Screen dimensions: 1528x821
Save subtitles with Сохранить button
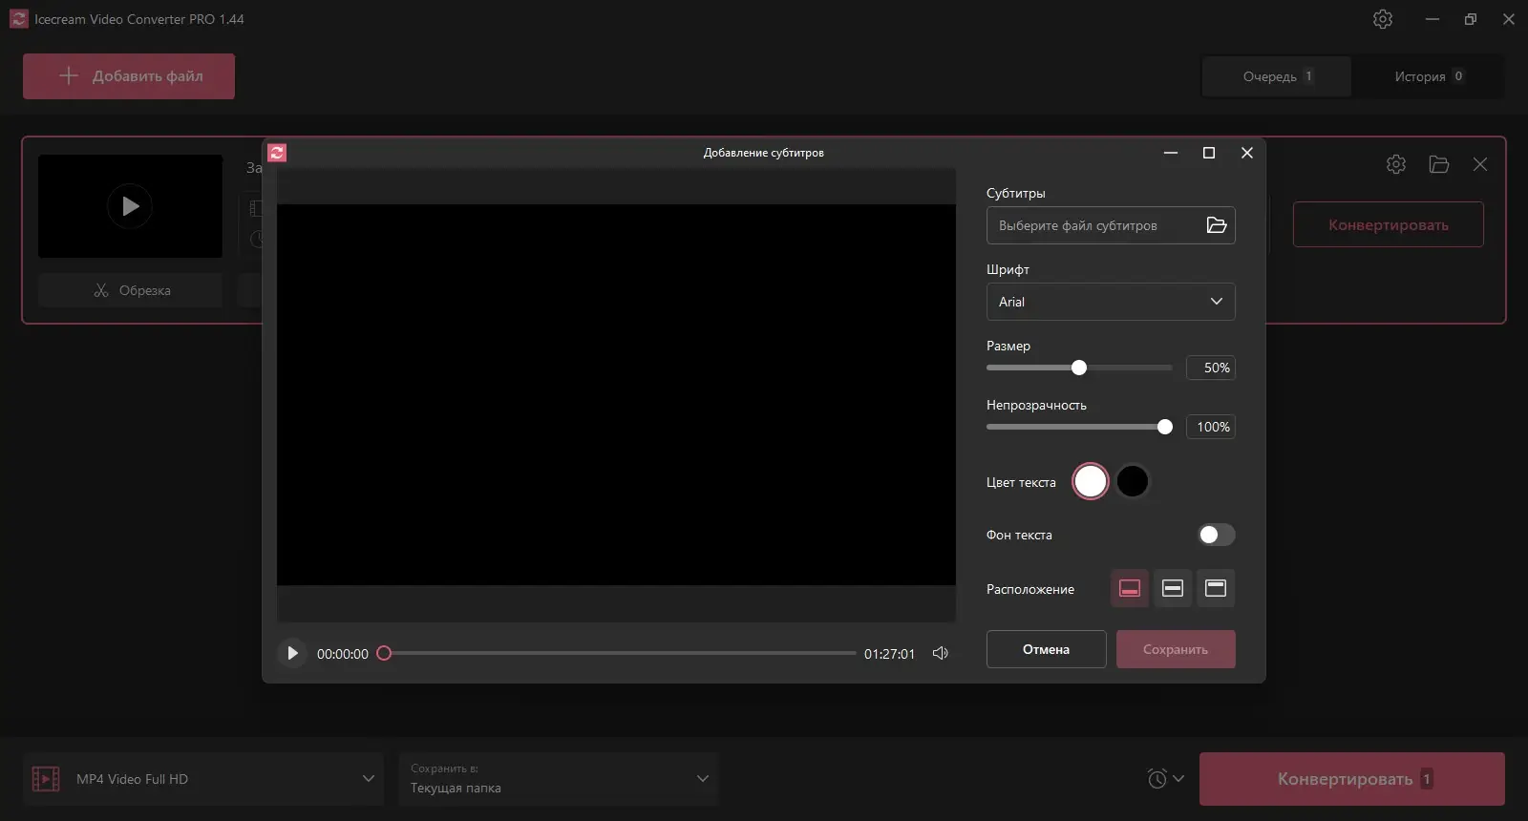point(1176,649)
